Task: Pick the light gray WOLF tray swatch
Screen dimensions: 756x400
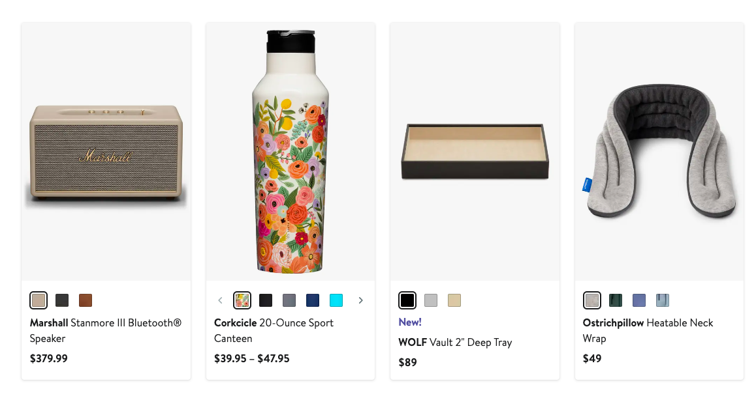Action: 431,300
